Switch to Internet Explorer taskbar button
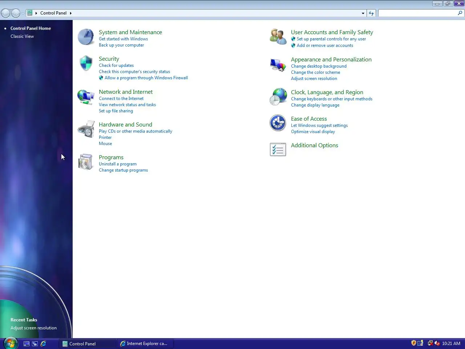Screen dimensions: 465x349 145,344
